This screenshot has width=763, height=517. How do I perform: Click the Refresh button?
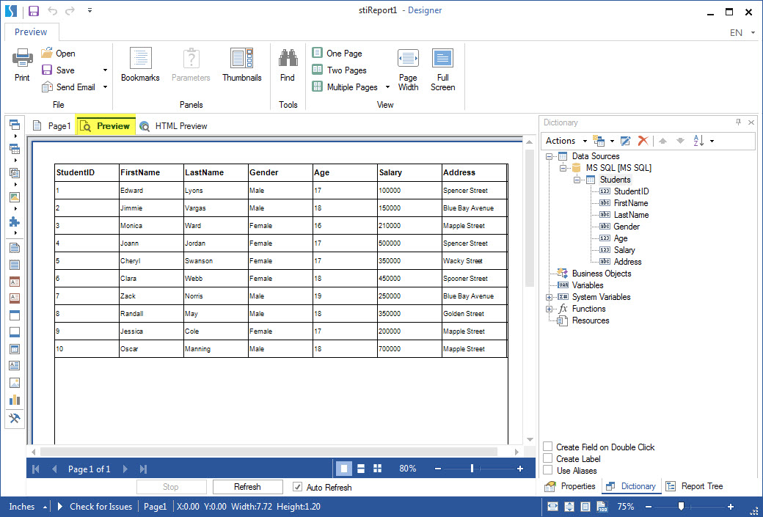247,486
